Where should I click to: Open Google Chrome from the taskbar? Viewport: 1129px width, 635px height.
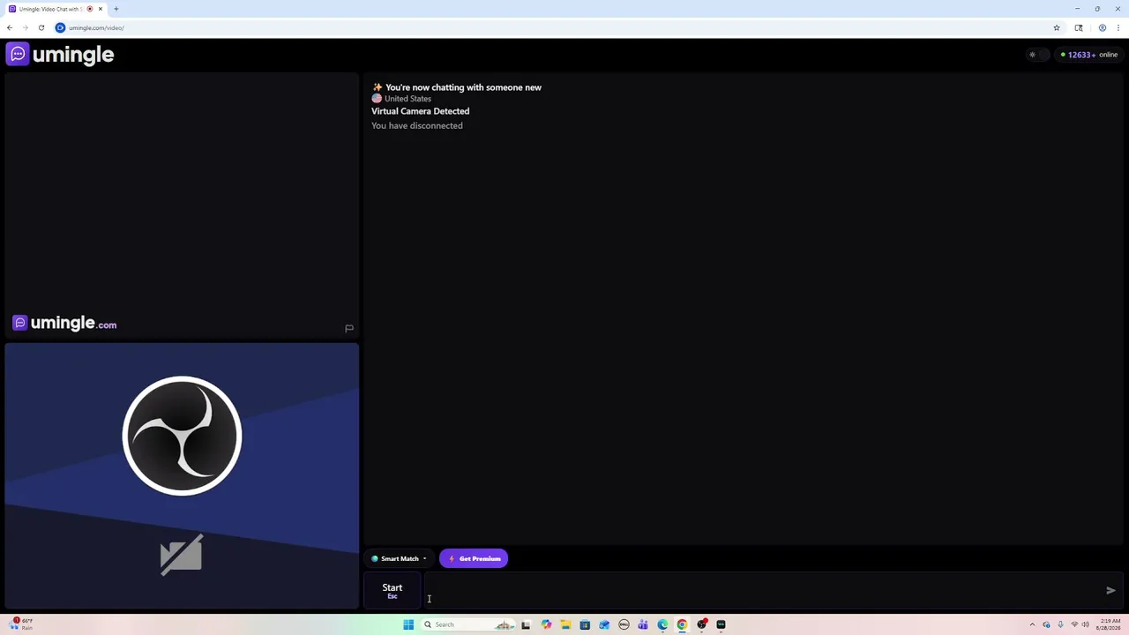682,624
